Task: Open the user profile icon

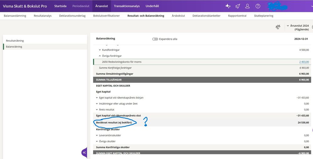Action: (247, 6)
